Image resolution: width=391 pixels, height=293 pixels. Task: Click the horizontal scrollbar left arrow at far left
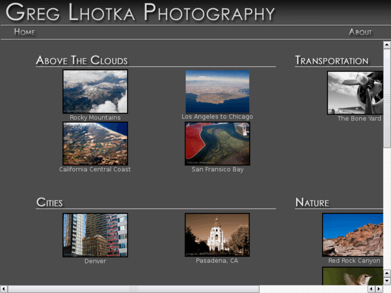(x=3, y=289)
